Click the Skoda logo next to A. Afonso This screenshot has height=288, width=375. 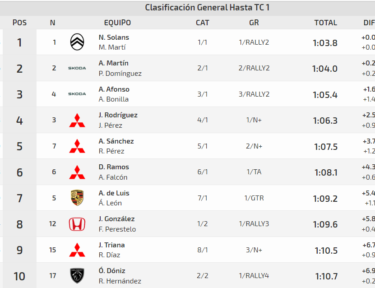(77, 94)
